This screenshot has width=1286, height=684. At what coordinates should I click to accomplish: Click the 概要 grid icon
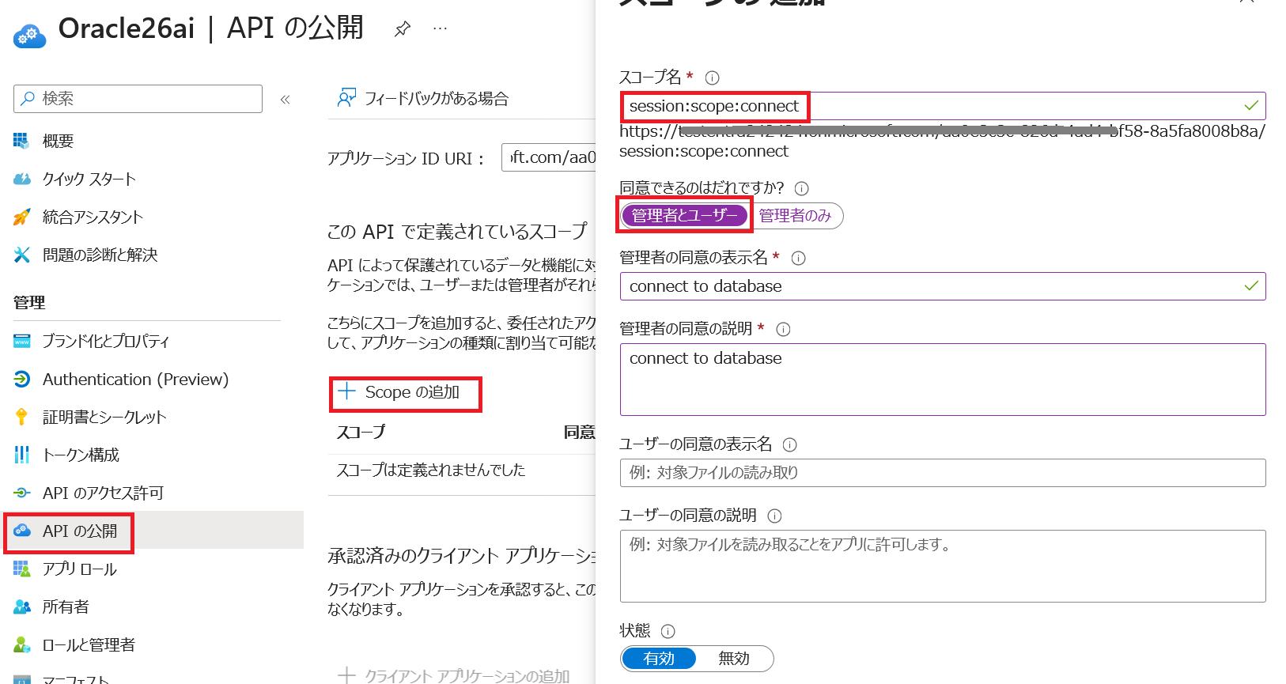(x=21, y=141)
